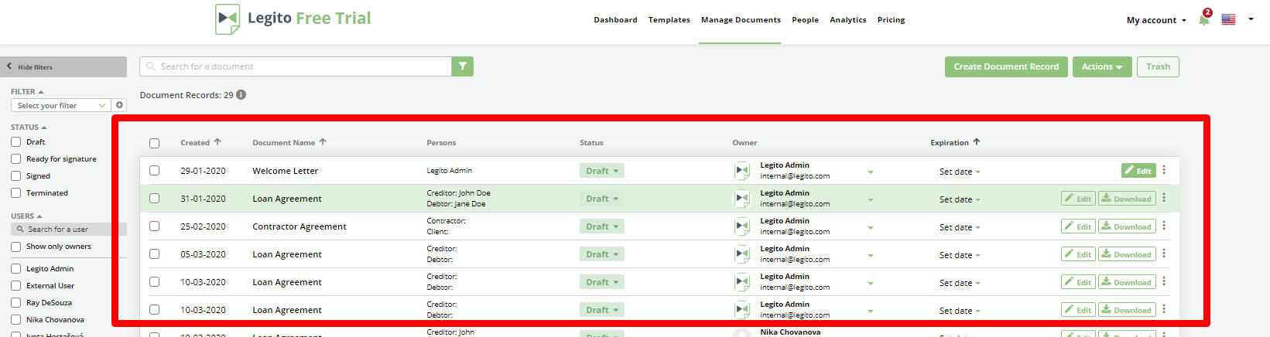Select the Contractor Agreement row checkbox
This screenshot has width=1270, height=337.
pyautogui.click(x=154, y=226)
